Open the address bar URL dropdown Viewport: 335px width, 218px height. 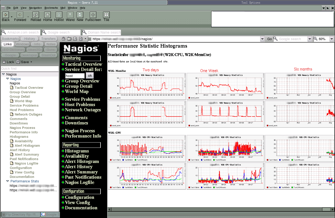pyautogui.click(x=262, y=39)
